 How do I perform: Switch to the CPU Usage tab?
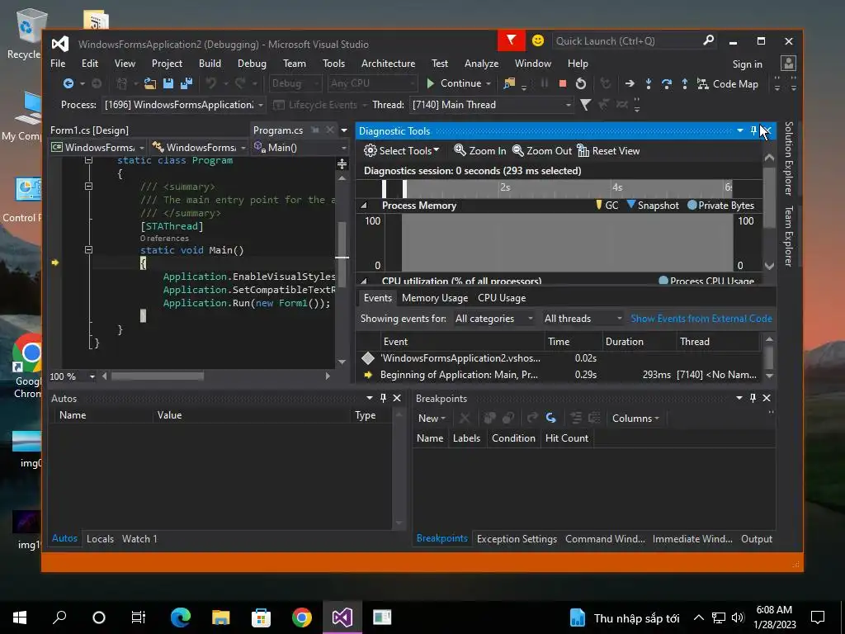pos(501,298)
